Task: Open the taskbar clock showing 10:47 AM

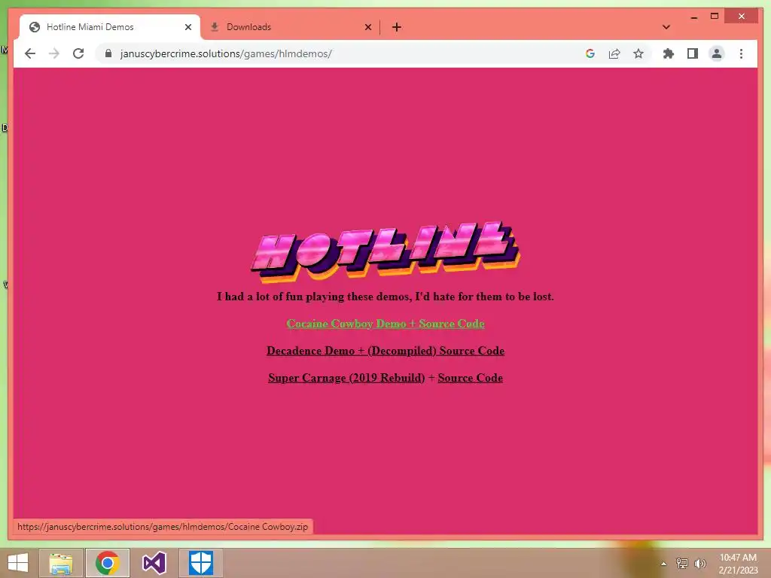Action: (x=738, y=564)
